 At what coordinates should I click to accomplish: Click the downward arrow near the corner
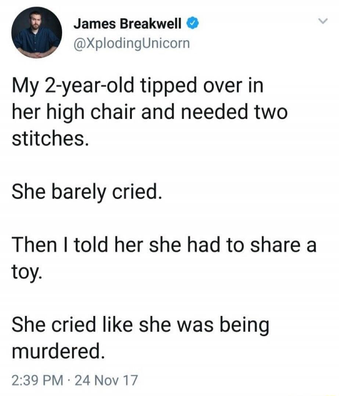point(323,21)
